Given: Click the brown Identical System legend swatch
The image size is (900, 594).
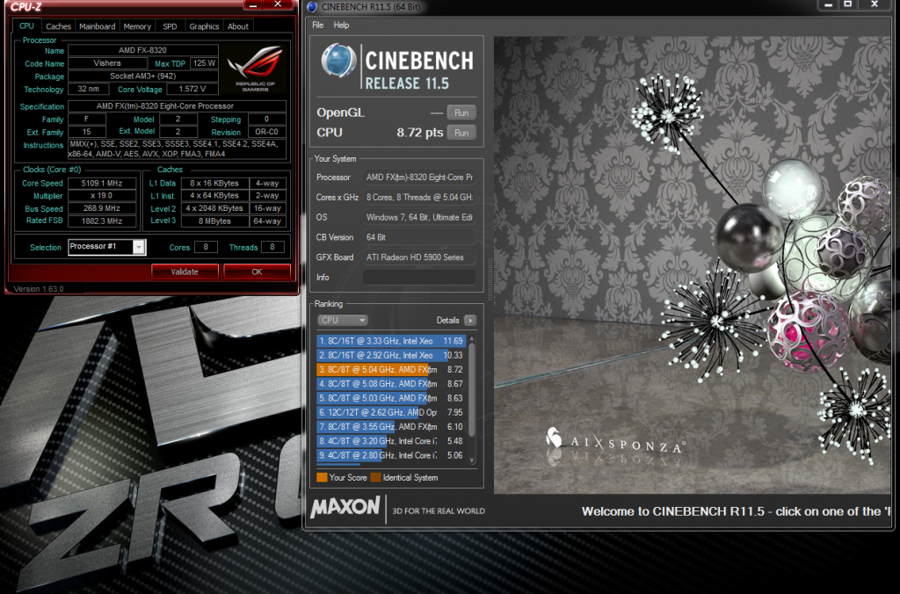Looking at the screenshot, I should [375, 477].
